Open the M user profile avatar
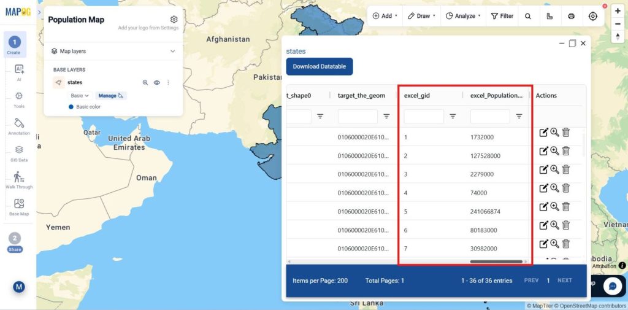The width and height of the screenshot is (628, 310). pyautogui.click(x=19, y=287)
